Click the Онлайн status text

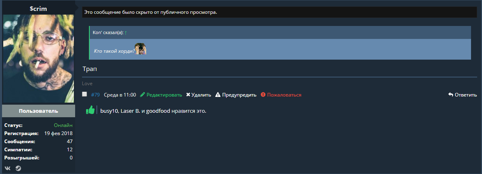point(63,125)
